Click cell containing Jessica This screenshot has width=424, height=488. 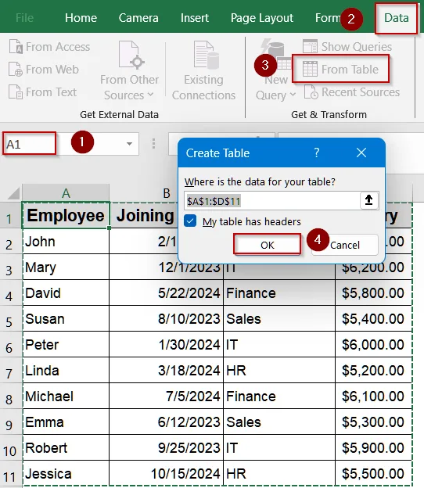pos(66,474)
